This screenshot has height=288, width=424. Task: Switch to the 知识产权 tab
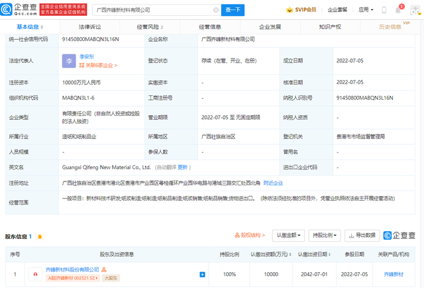coord(329,27)
